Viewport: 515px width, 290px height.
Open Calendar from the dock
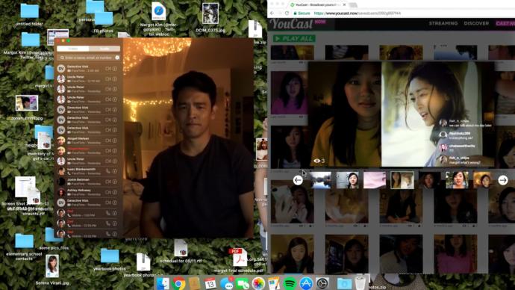click(210, 283)
